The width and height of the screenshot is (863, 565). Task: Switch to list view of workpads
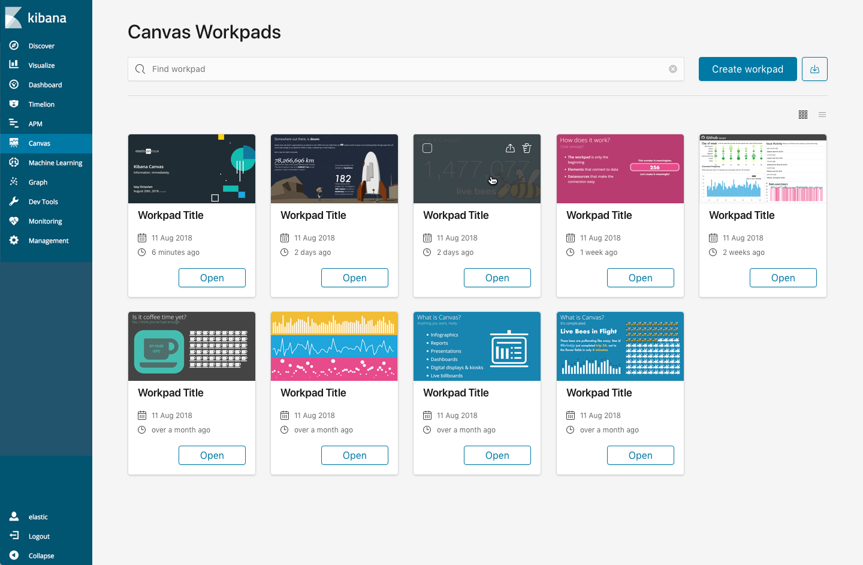822,114
